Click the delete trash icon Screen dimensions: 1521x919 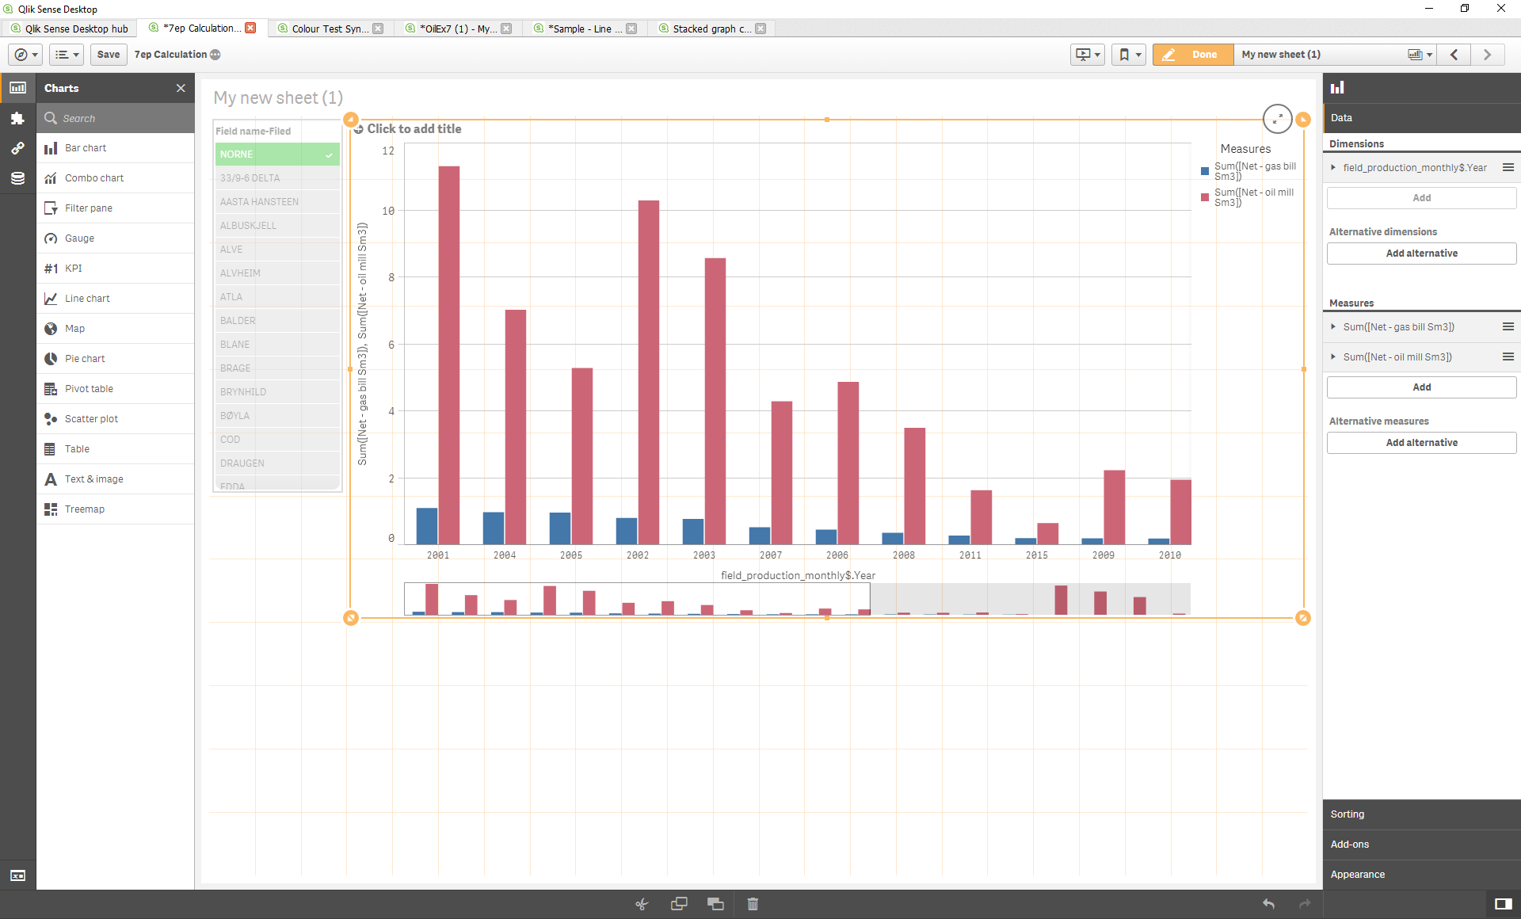tap(753, 904)
